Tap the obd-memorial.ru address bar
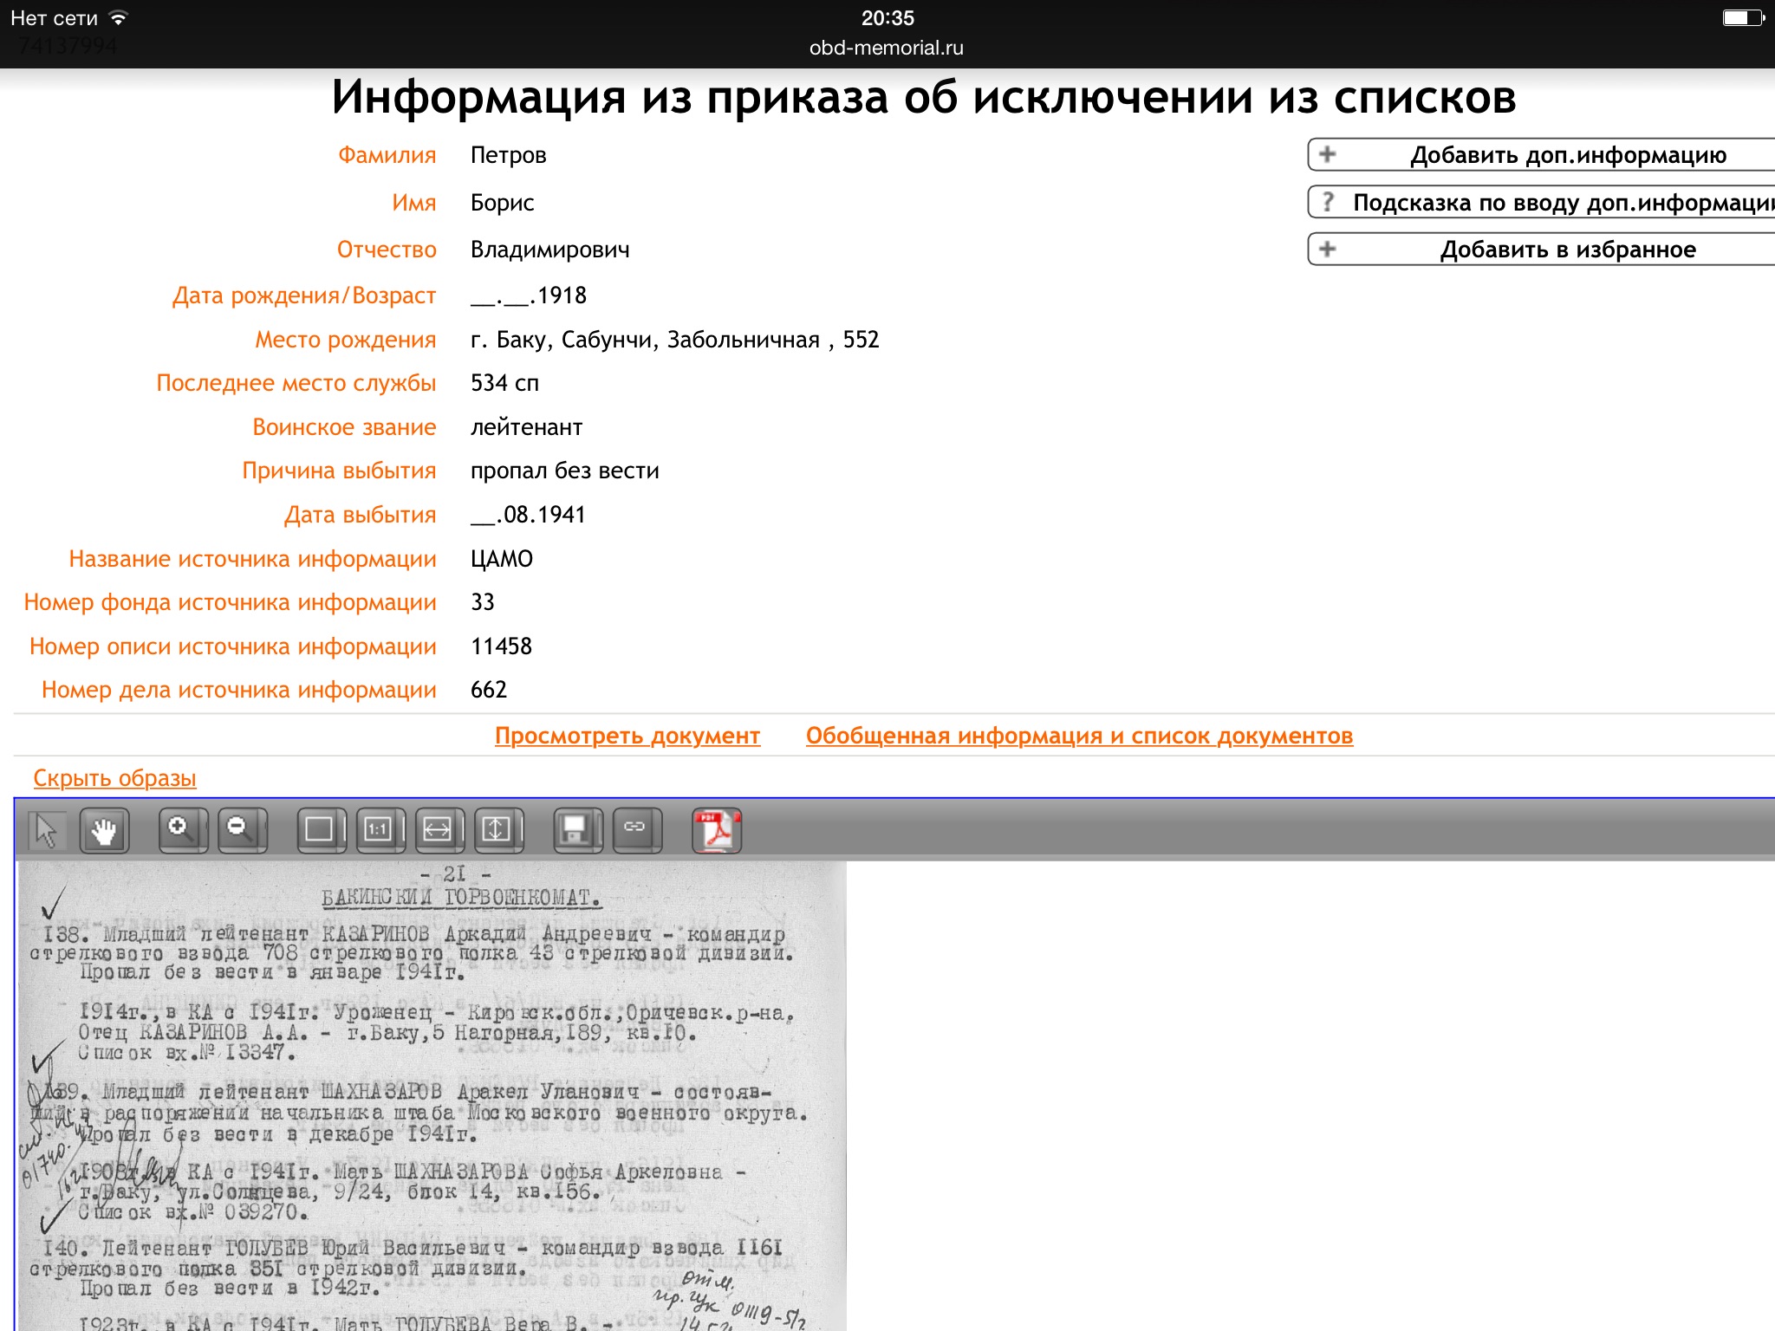Image resolution: width=1775 pixels, height=1331 pixels. pyautogui.click(x=886, y=48)
